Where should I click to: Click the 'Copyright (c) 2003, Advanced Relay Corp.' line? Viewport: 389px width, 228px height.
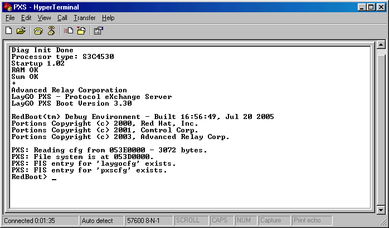coord(120,137)
